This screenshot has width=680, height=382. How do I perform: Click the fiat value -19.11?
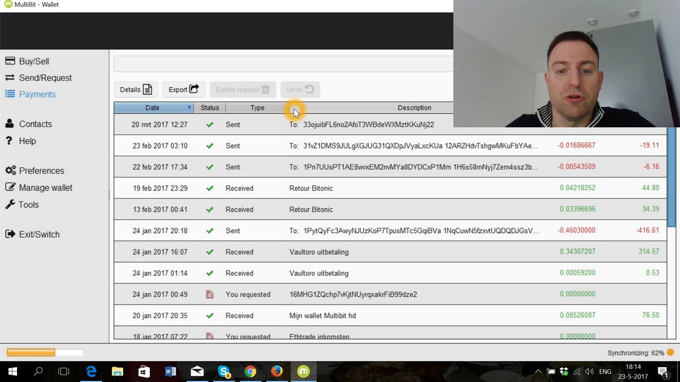pyautogui.click(x=650, y=145)
